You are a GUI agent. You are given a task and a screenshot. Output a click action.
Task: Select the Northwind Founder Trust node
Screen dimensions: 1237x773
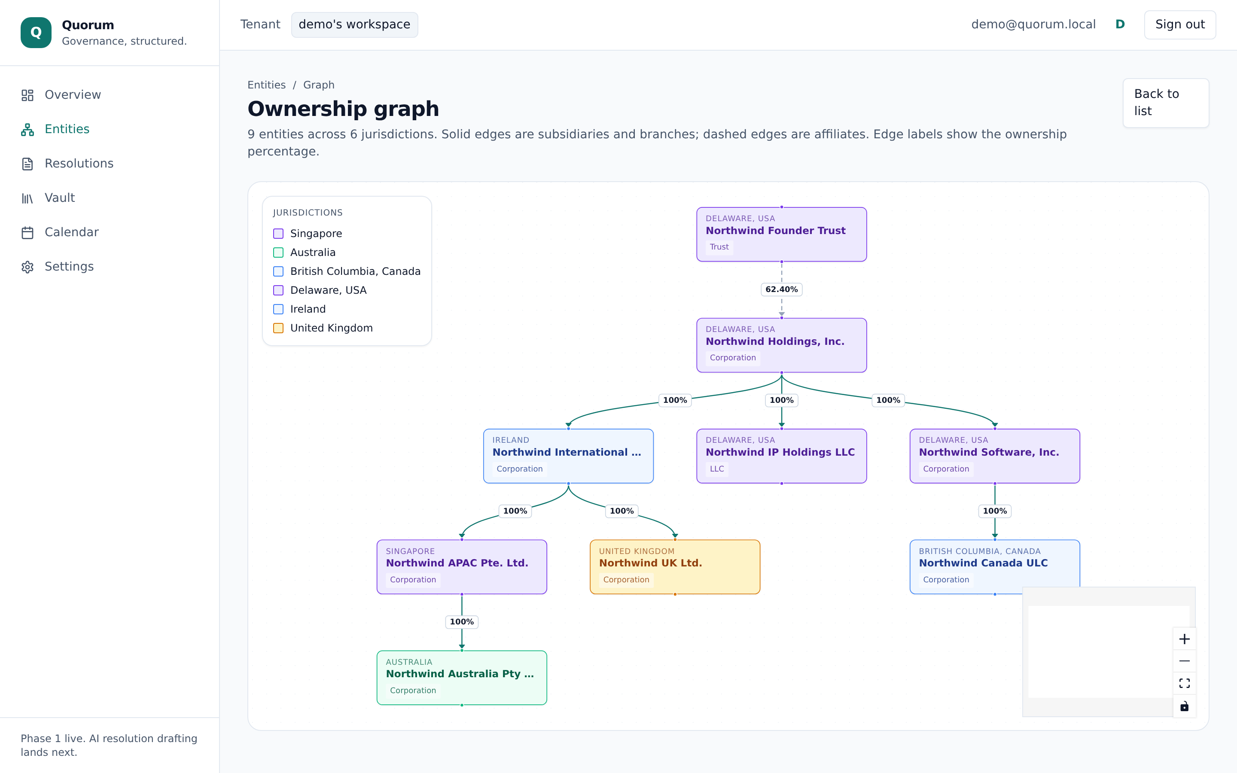[x=781, y=234]
